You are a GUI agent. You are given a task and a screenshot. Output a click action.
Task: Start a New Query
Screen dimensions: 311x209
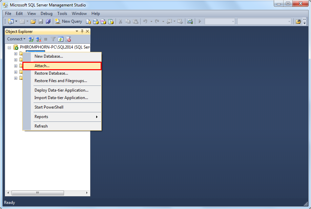[68, 21]
